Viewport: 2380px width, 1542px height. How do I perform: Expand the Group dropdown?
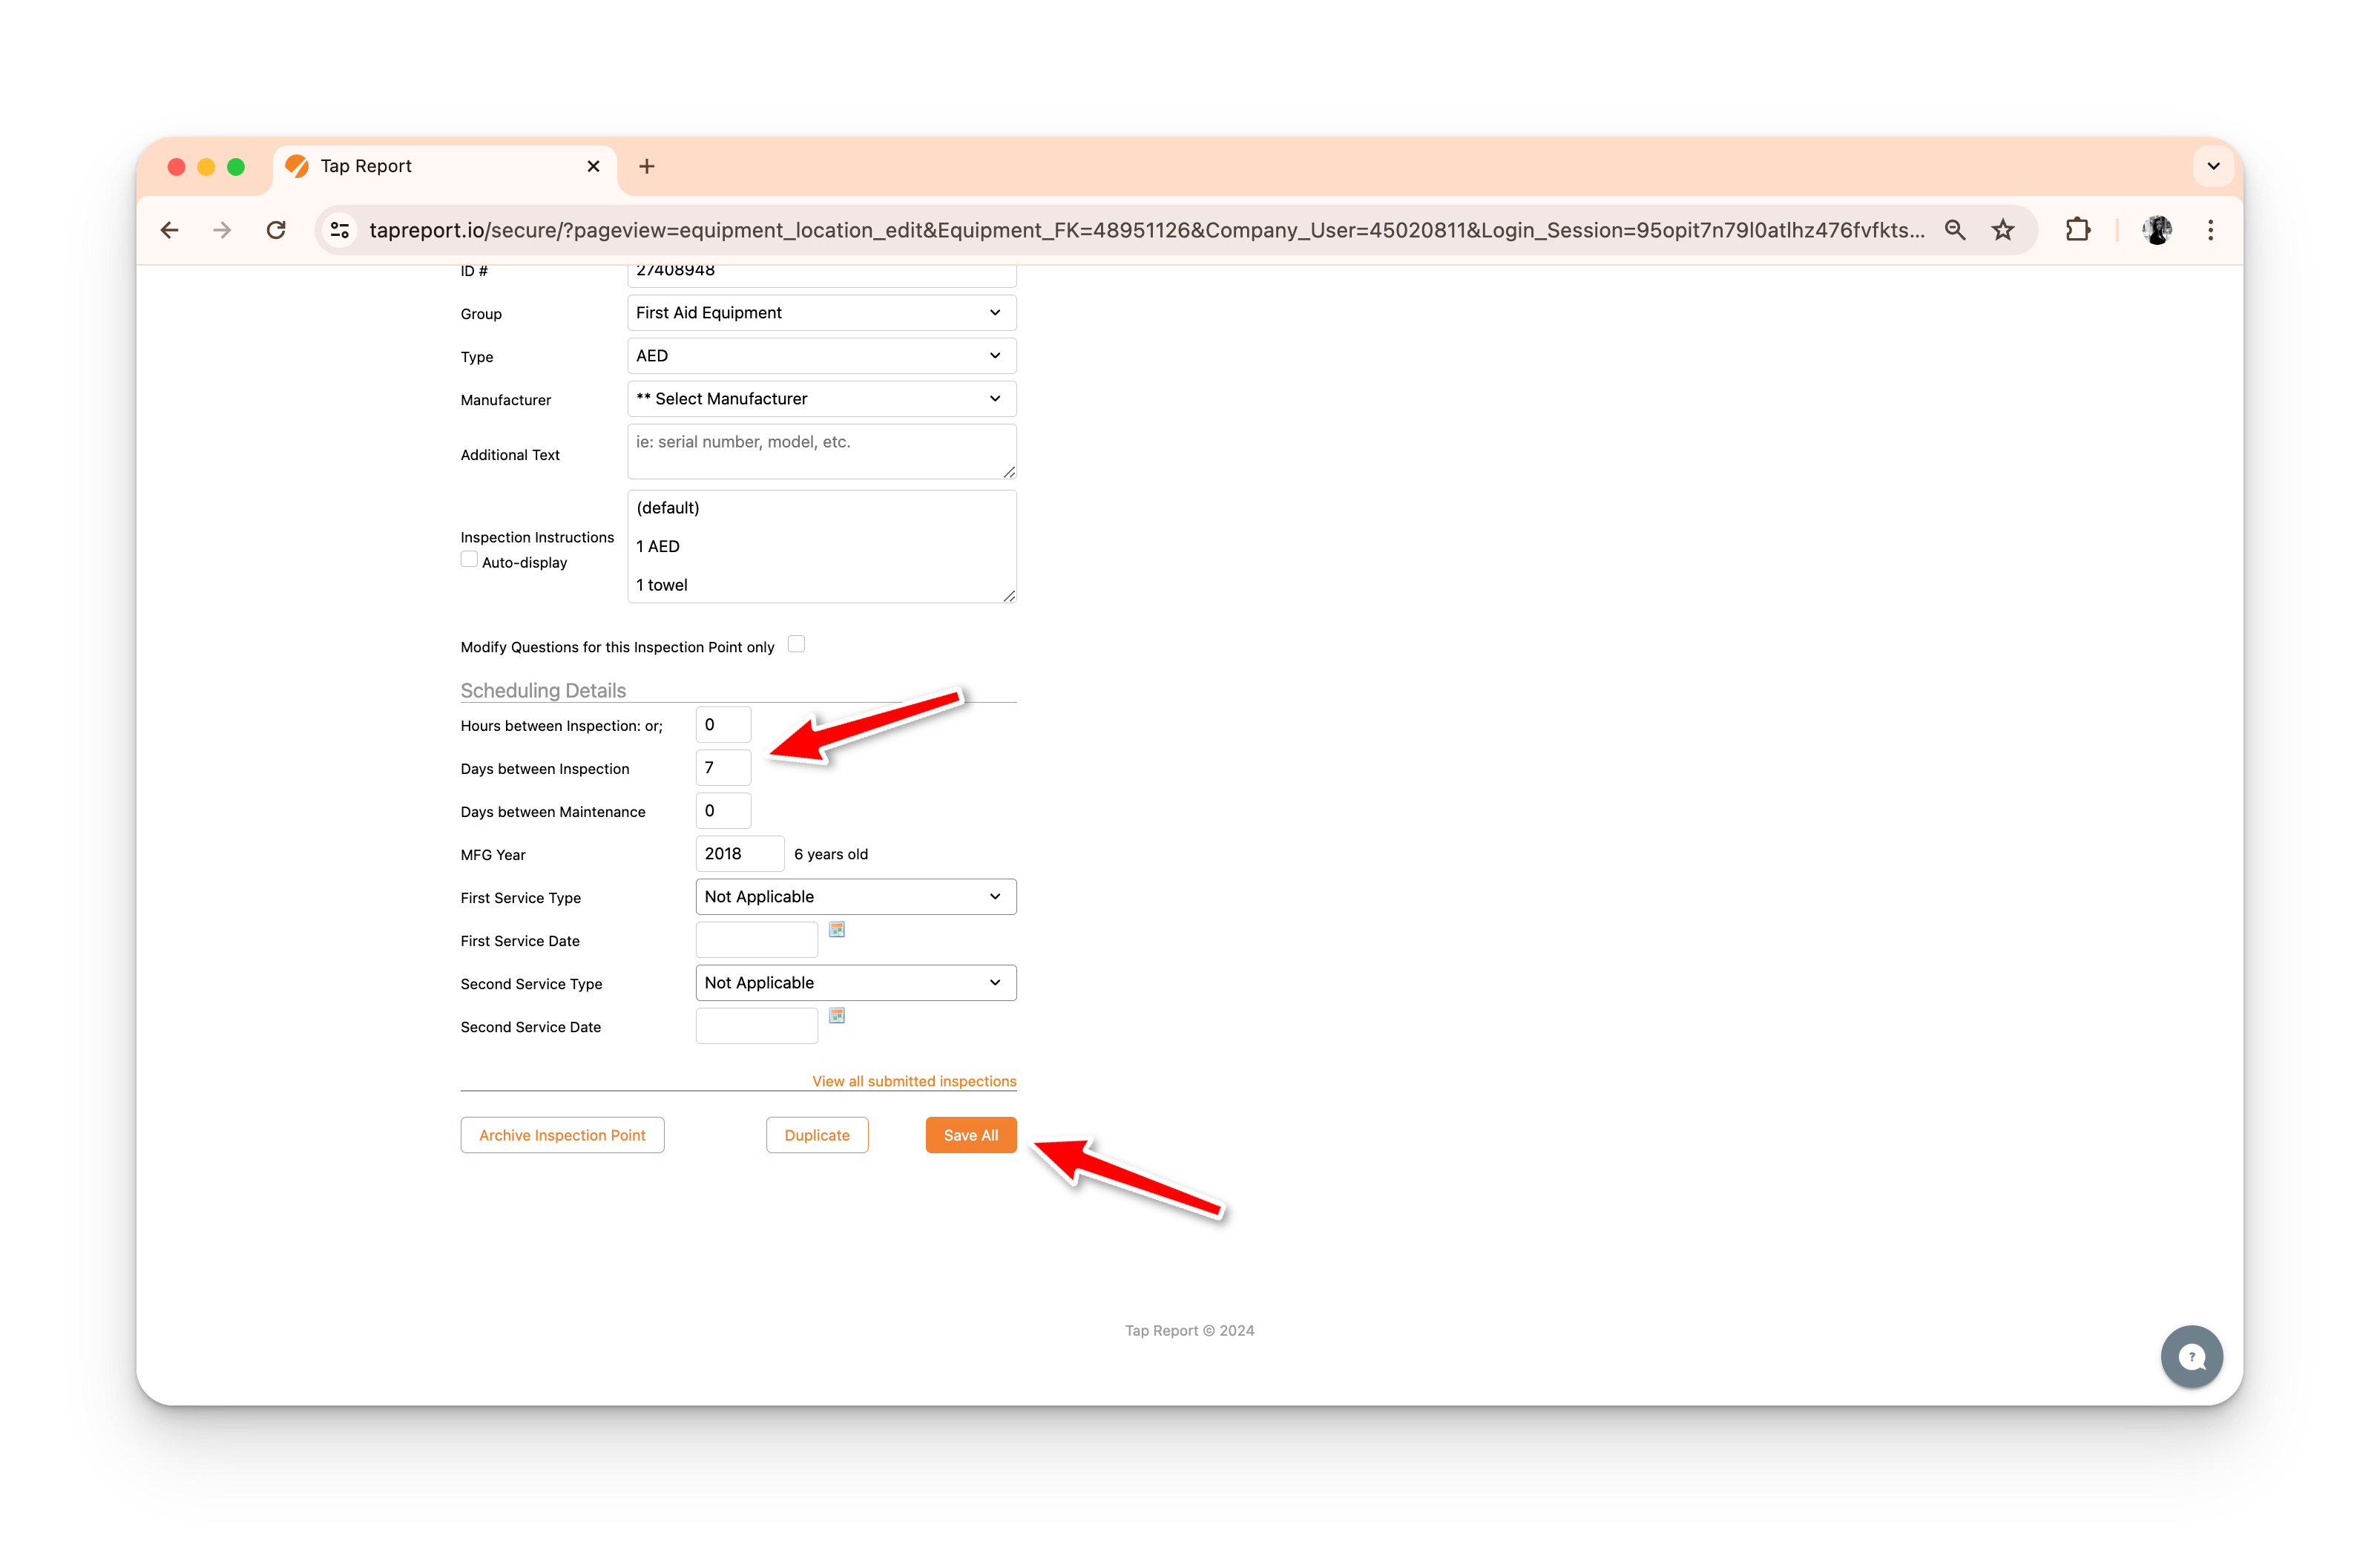click(821, 313)
